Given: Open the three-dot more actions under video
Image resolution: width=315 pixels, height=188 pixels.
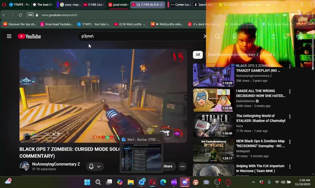Looking at the screenshot, I should click(x=183, y=166).
